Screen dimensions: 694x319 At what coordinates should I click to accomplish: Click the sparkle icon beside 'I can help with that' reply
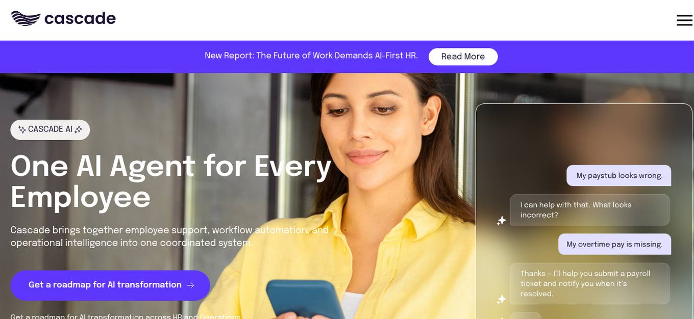click(502, 221)
